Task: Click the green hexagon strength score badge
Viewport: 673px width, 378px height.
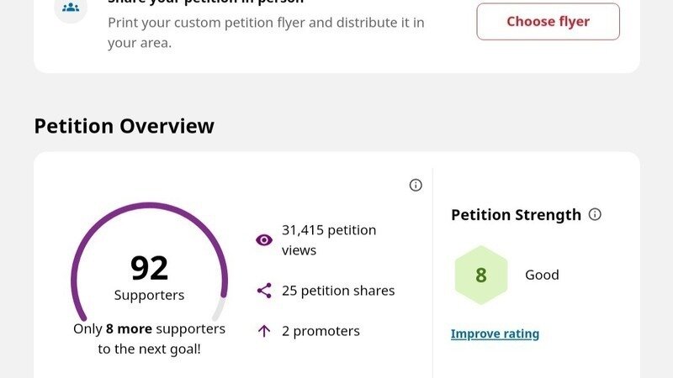Action: tap(480, 275)
